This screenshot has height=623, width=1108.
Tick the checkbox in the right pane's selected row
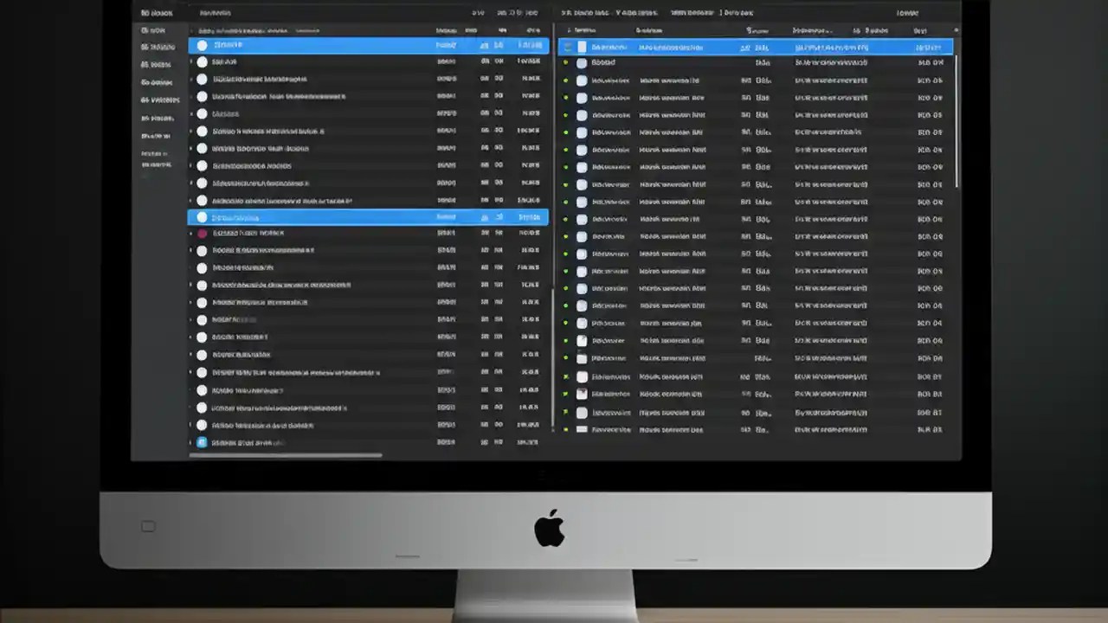click(x=565, y=47)
